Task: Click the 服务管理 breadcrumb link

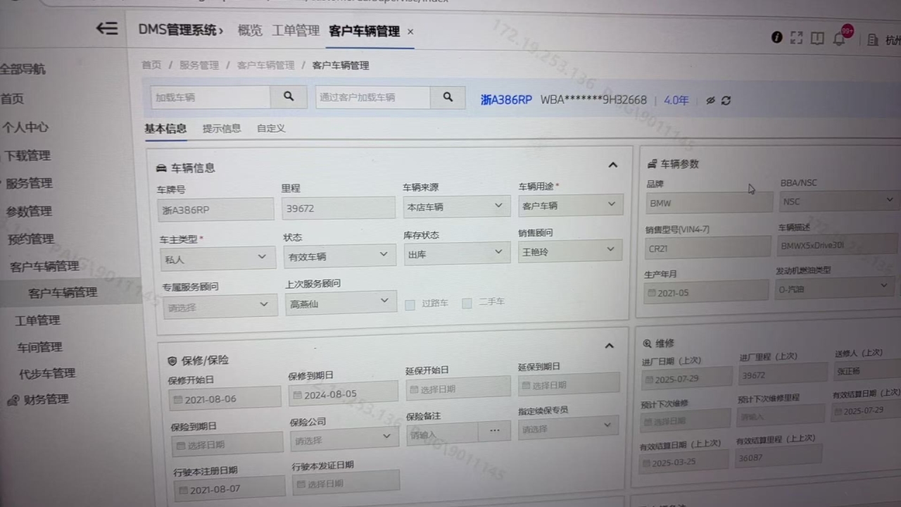Action: (199, 65)
